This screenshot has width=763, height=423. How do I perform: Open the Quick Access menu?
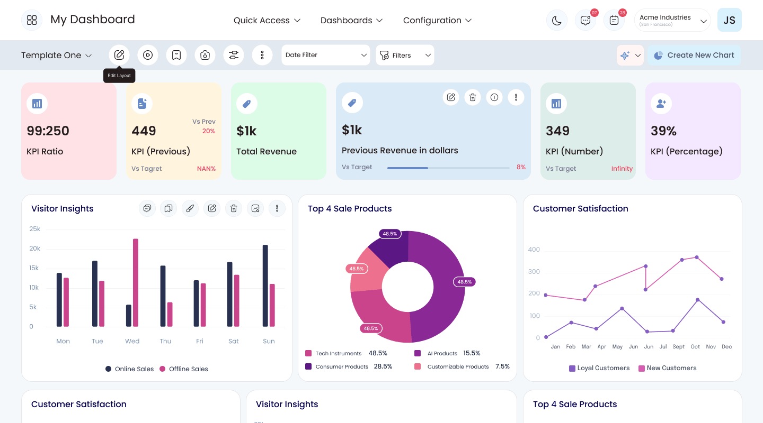click(267, 20)
